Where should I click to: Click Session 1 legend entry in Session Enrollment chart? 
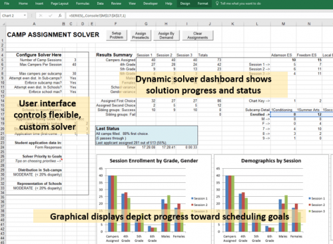tap(199, 198)
